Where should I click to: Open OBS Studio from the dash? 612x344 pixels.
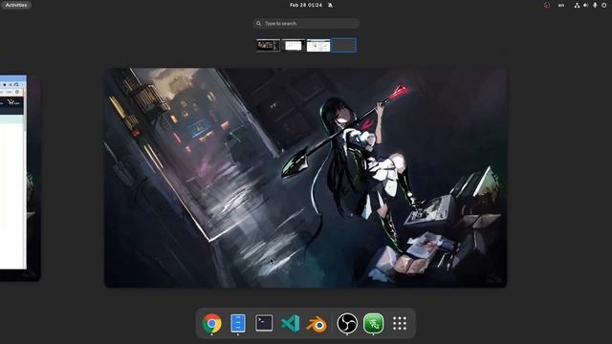pyautogui.click(x=347, y=323)
